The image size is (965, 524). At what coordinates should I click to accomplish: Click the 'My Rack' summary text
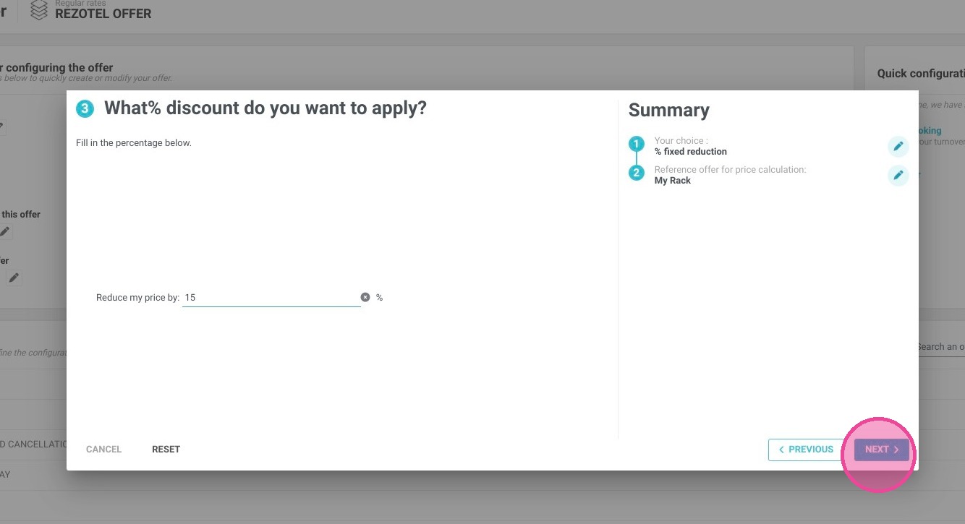(x=673, y=181)
